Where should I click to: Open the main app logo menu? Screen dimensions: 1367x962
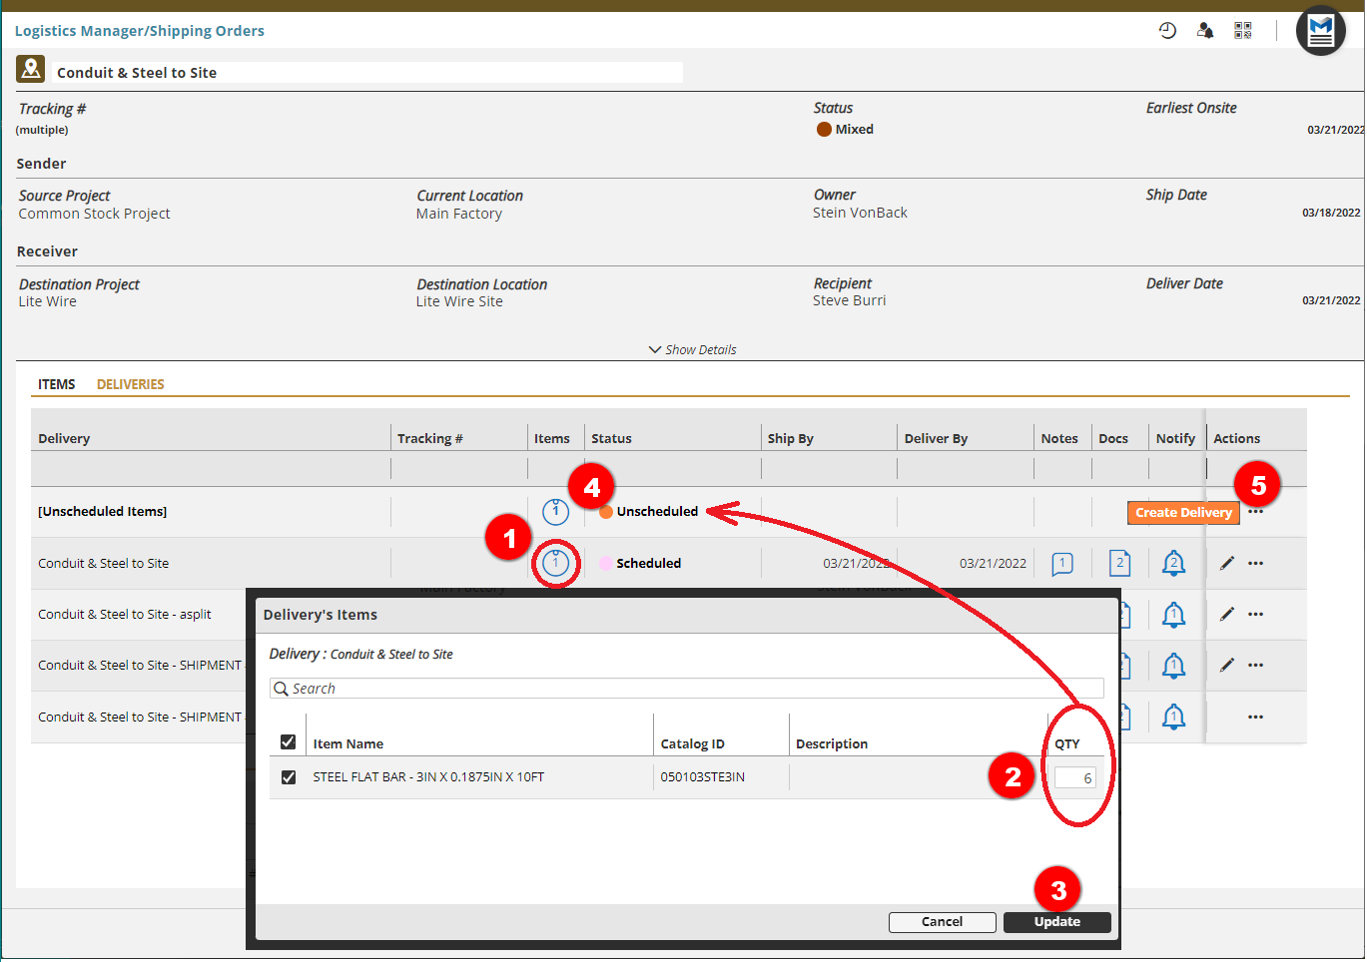point(1320,31)
